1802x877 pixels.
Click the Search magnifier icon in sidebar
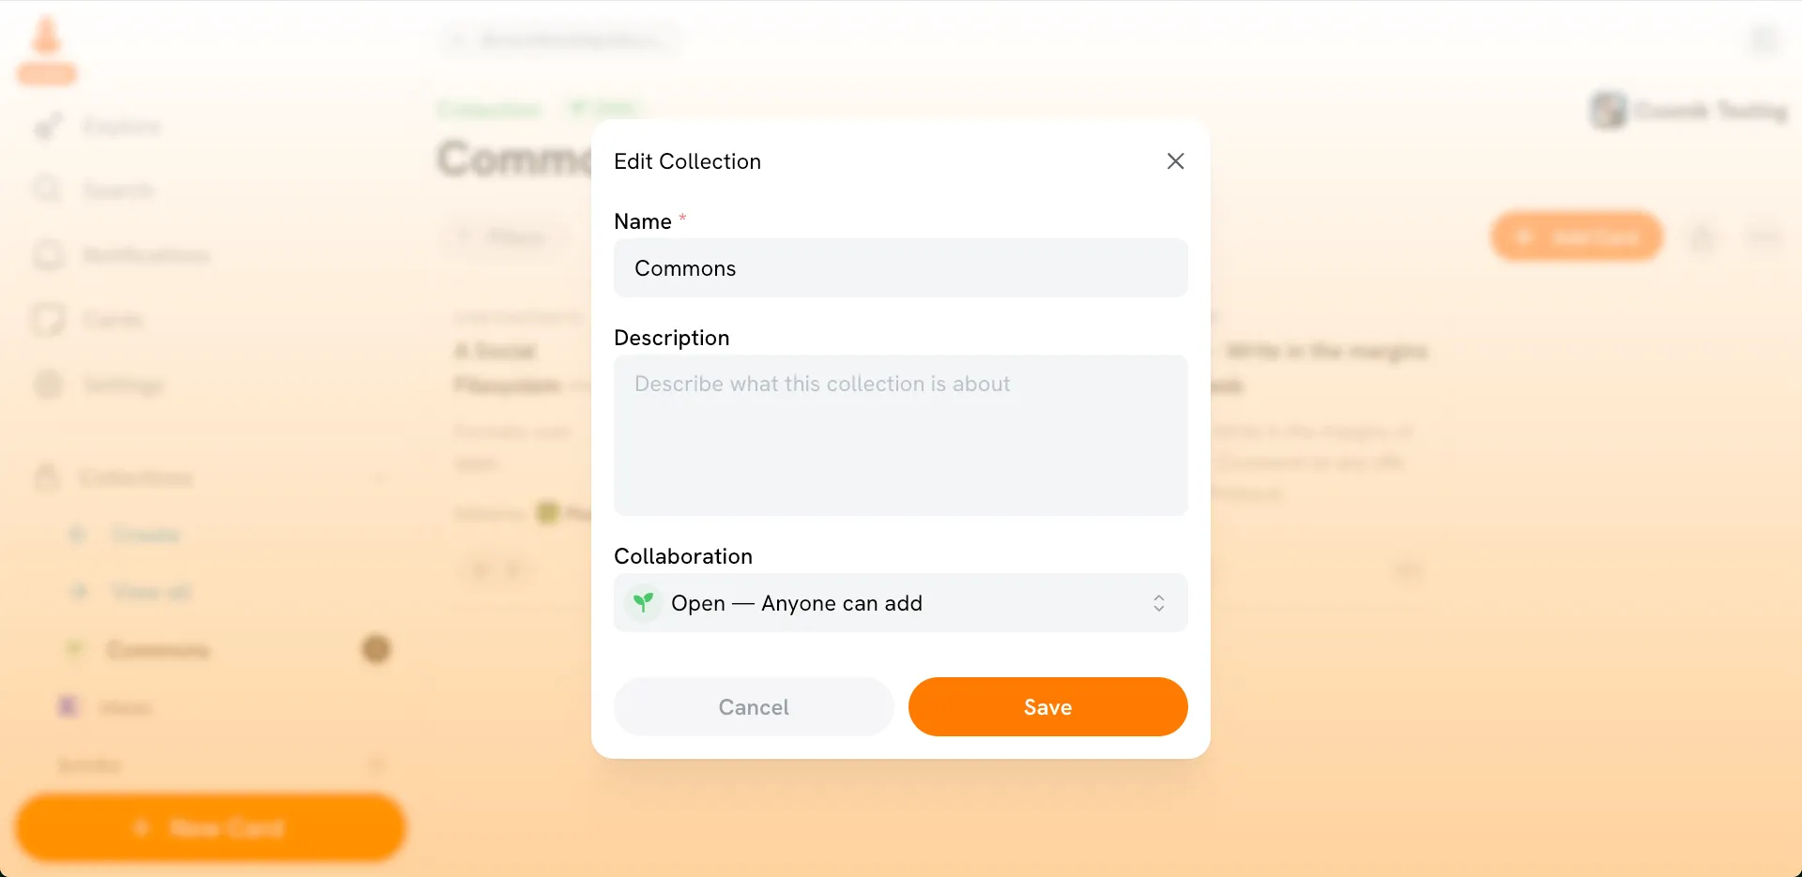(47, 190)
